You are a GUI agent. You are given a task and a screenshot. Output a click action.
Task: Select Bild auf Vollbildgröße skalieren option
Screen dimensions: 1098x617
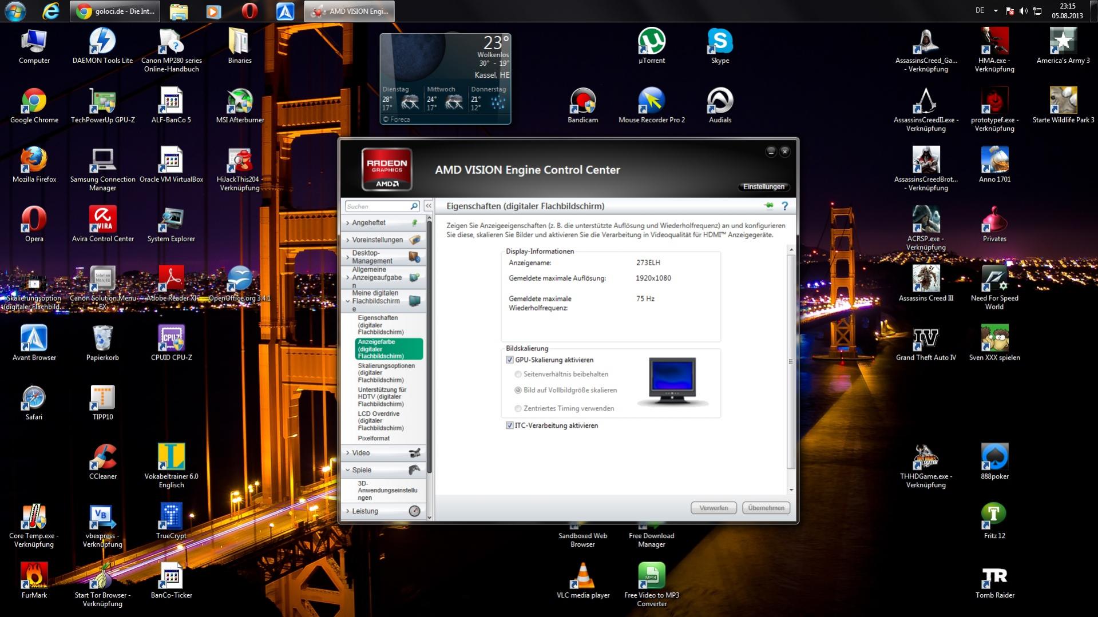[518, 390]
